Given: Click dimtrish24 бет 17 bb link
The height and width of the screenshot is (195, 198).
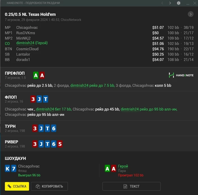Looking at the screenshot, I should (x=54, y=109).
